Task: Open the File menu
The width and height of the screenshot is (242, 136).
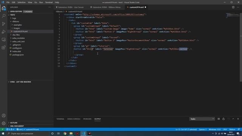Action: pos(8,2)
